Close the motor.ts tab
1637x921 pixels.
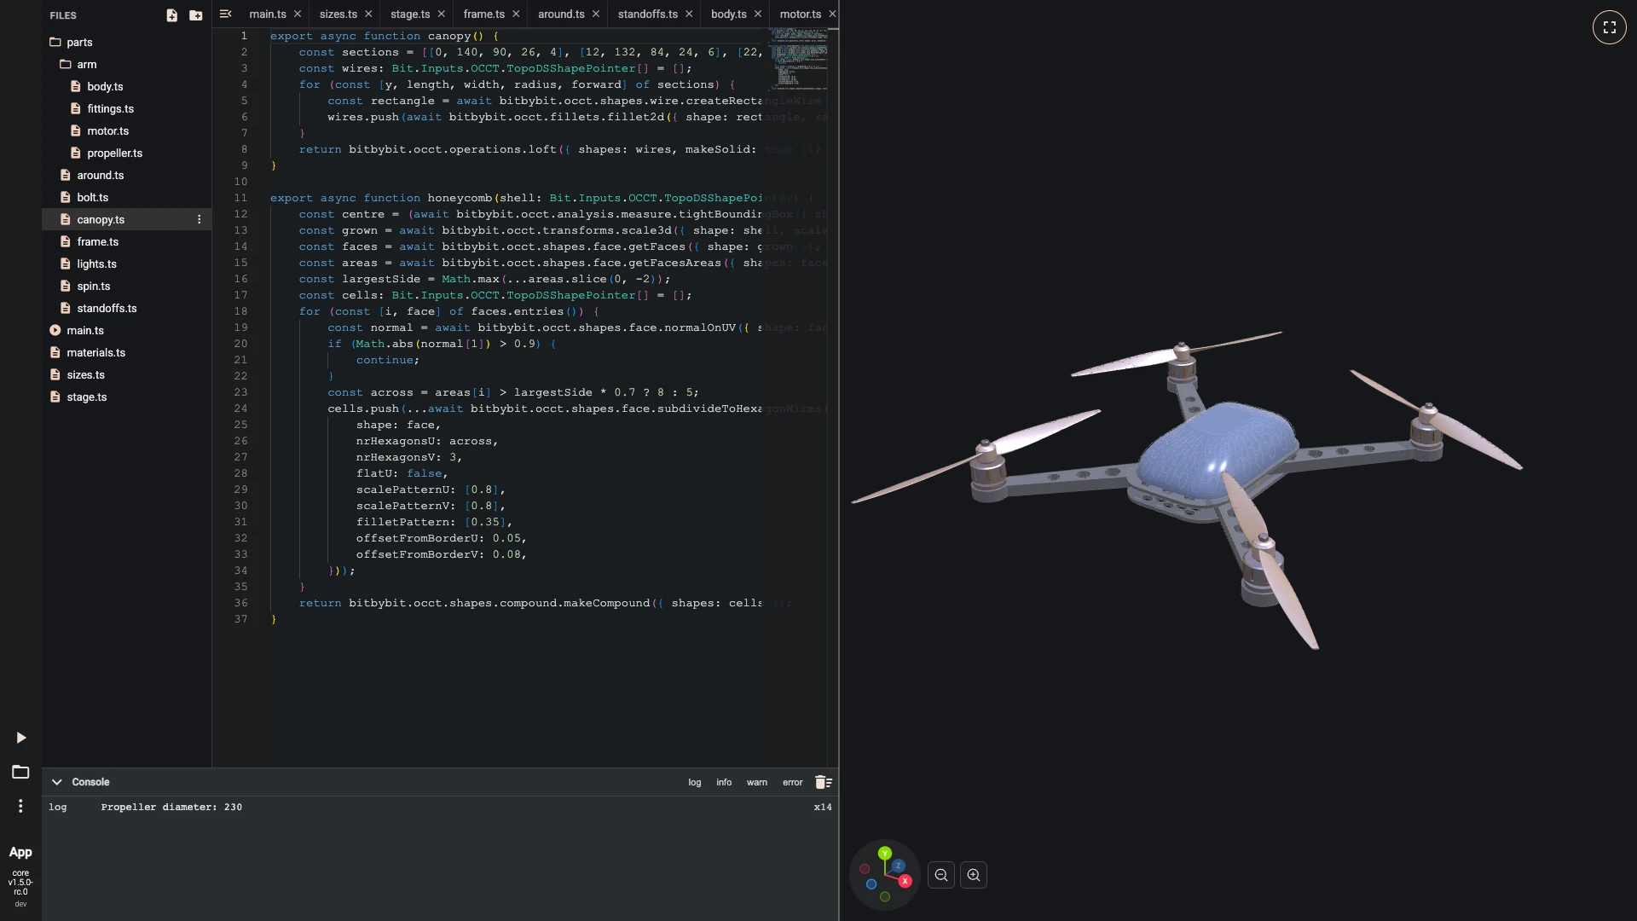(832, 14)
